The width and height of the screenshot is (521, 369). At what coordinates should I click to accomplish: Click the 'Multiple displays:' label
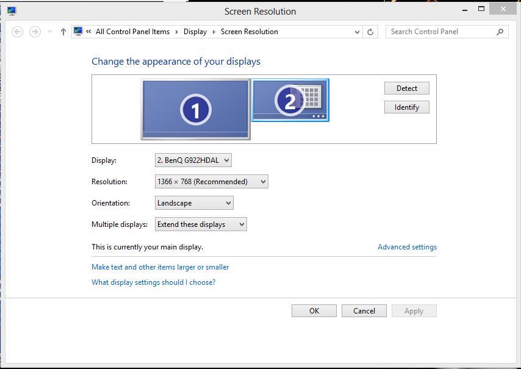coord(120,224)
